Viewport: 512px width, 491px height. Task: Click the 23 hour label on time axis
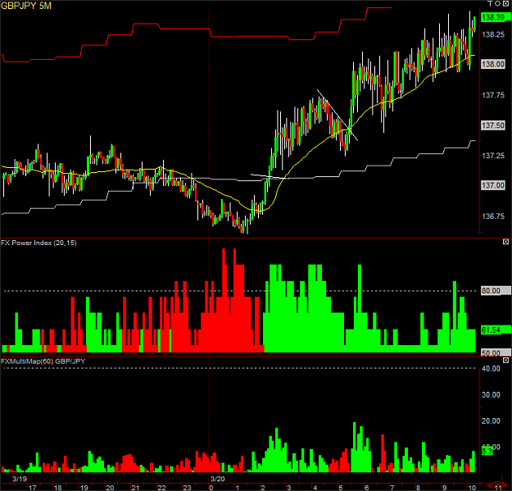(x=187, y=488)
